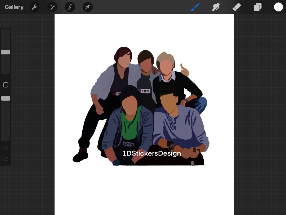The width and height of the screenshot is (286, 215).
Task: Adjust the brush size slider
Action: [x=6, y=52]
